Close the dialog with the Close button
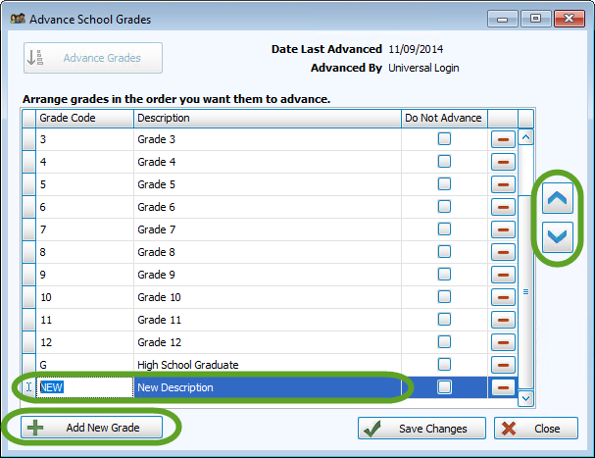The width and height of the screenshot is (595, 458). pos(535,429)
